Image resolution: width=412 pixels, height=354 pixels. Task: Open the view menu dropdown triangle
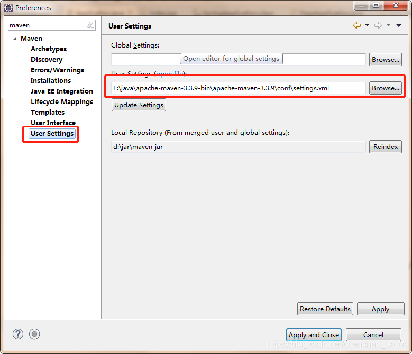coord(399,25)
